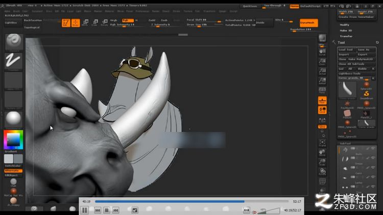Click Save As in Tool panel
The height and width of the screenshot is (215, 383).
pyautogui.click(x=366, y=50)
